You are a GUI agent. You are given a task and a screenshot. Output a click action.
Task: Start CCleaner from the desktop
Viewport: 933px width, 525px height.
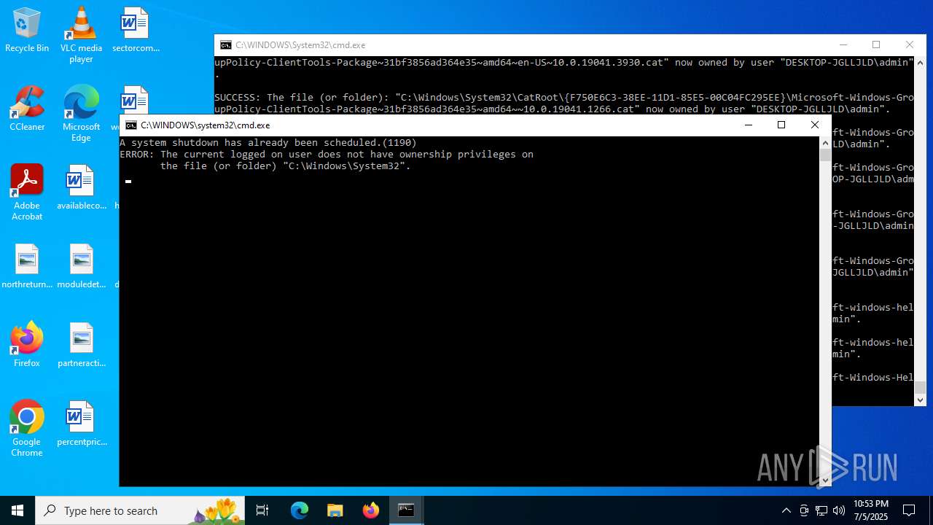tap(27, 109)
